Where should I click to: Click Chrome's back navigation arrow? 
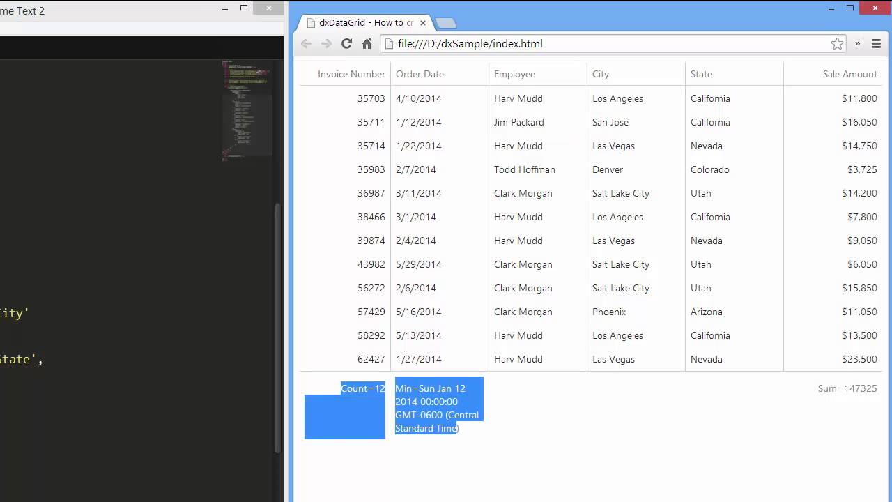[x=306, y=43]
